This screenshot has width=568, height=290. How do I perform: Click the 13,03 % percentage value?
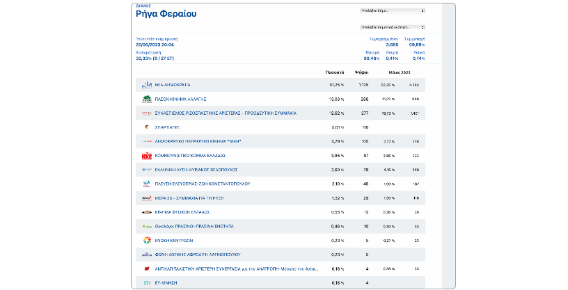click(336, 99)
